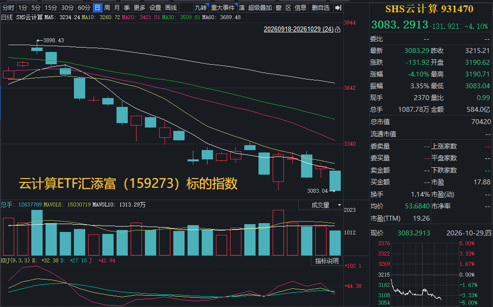Viewport: 493px width, 307px height.
Task: Open the date range 20260918-20261029 link
Action: pos(298,29)
